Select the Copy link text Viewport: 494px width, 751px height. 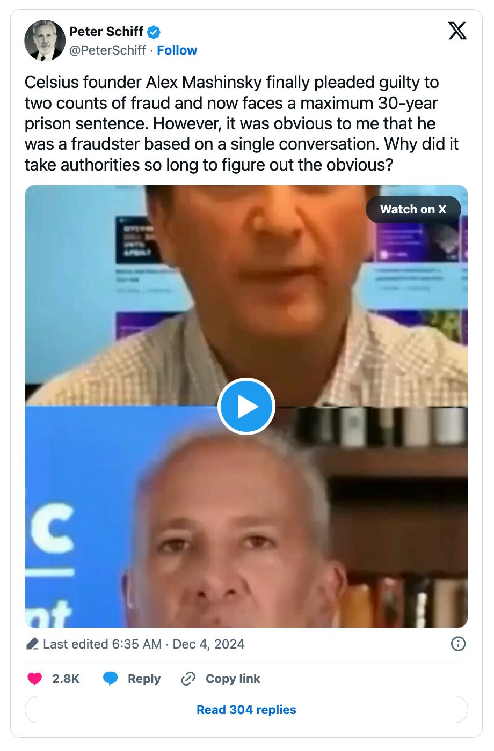[x=233, y=679]
